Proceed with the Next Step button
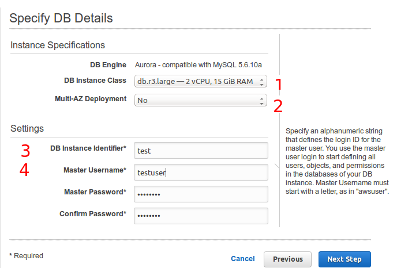 point(344,259)
